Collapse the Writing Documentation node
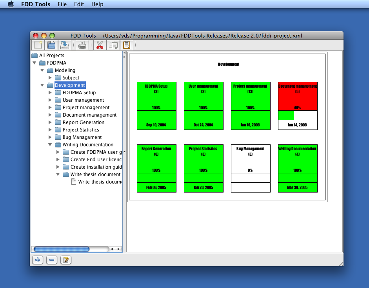The width and height of the screenshot is (369, 288). [x=50, y=145]
